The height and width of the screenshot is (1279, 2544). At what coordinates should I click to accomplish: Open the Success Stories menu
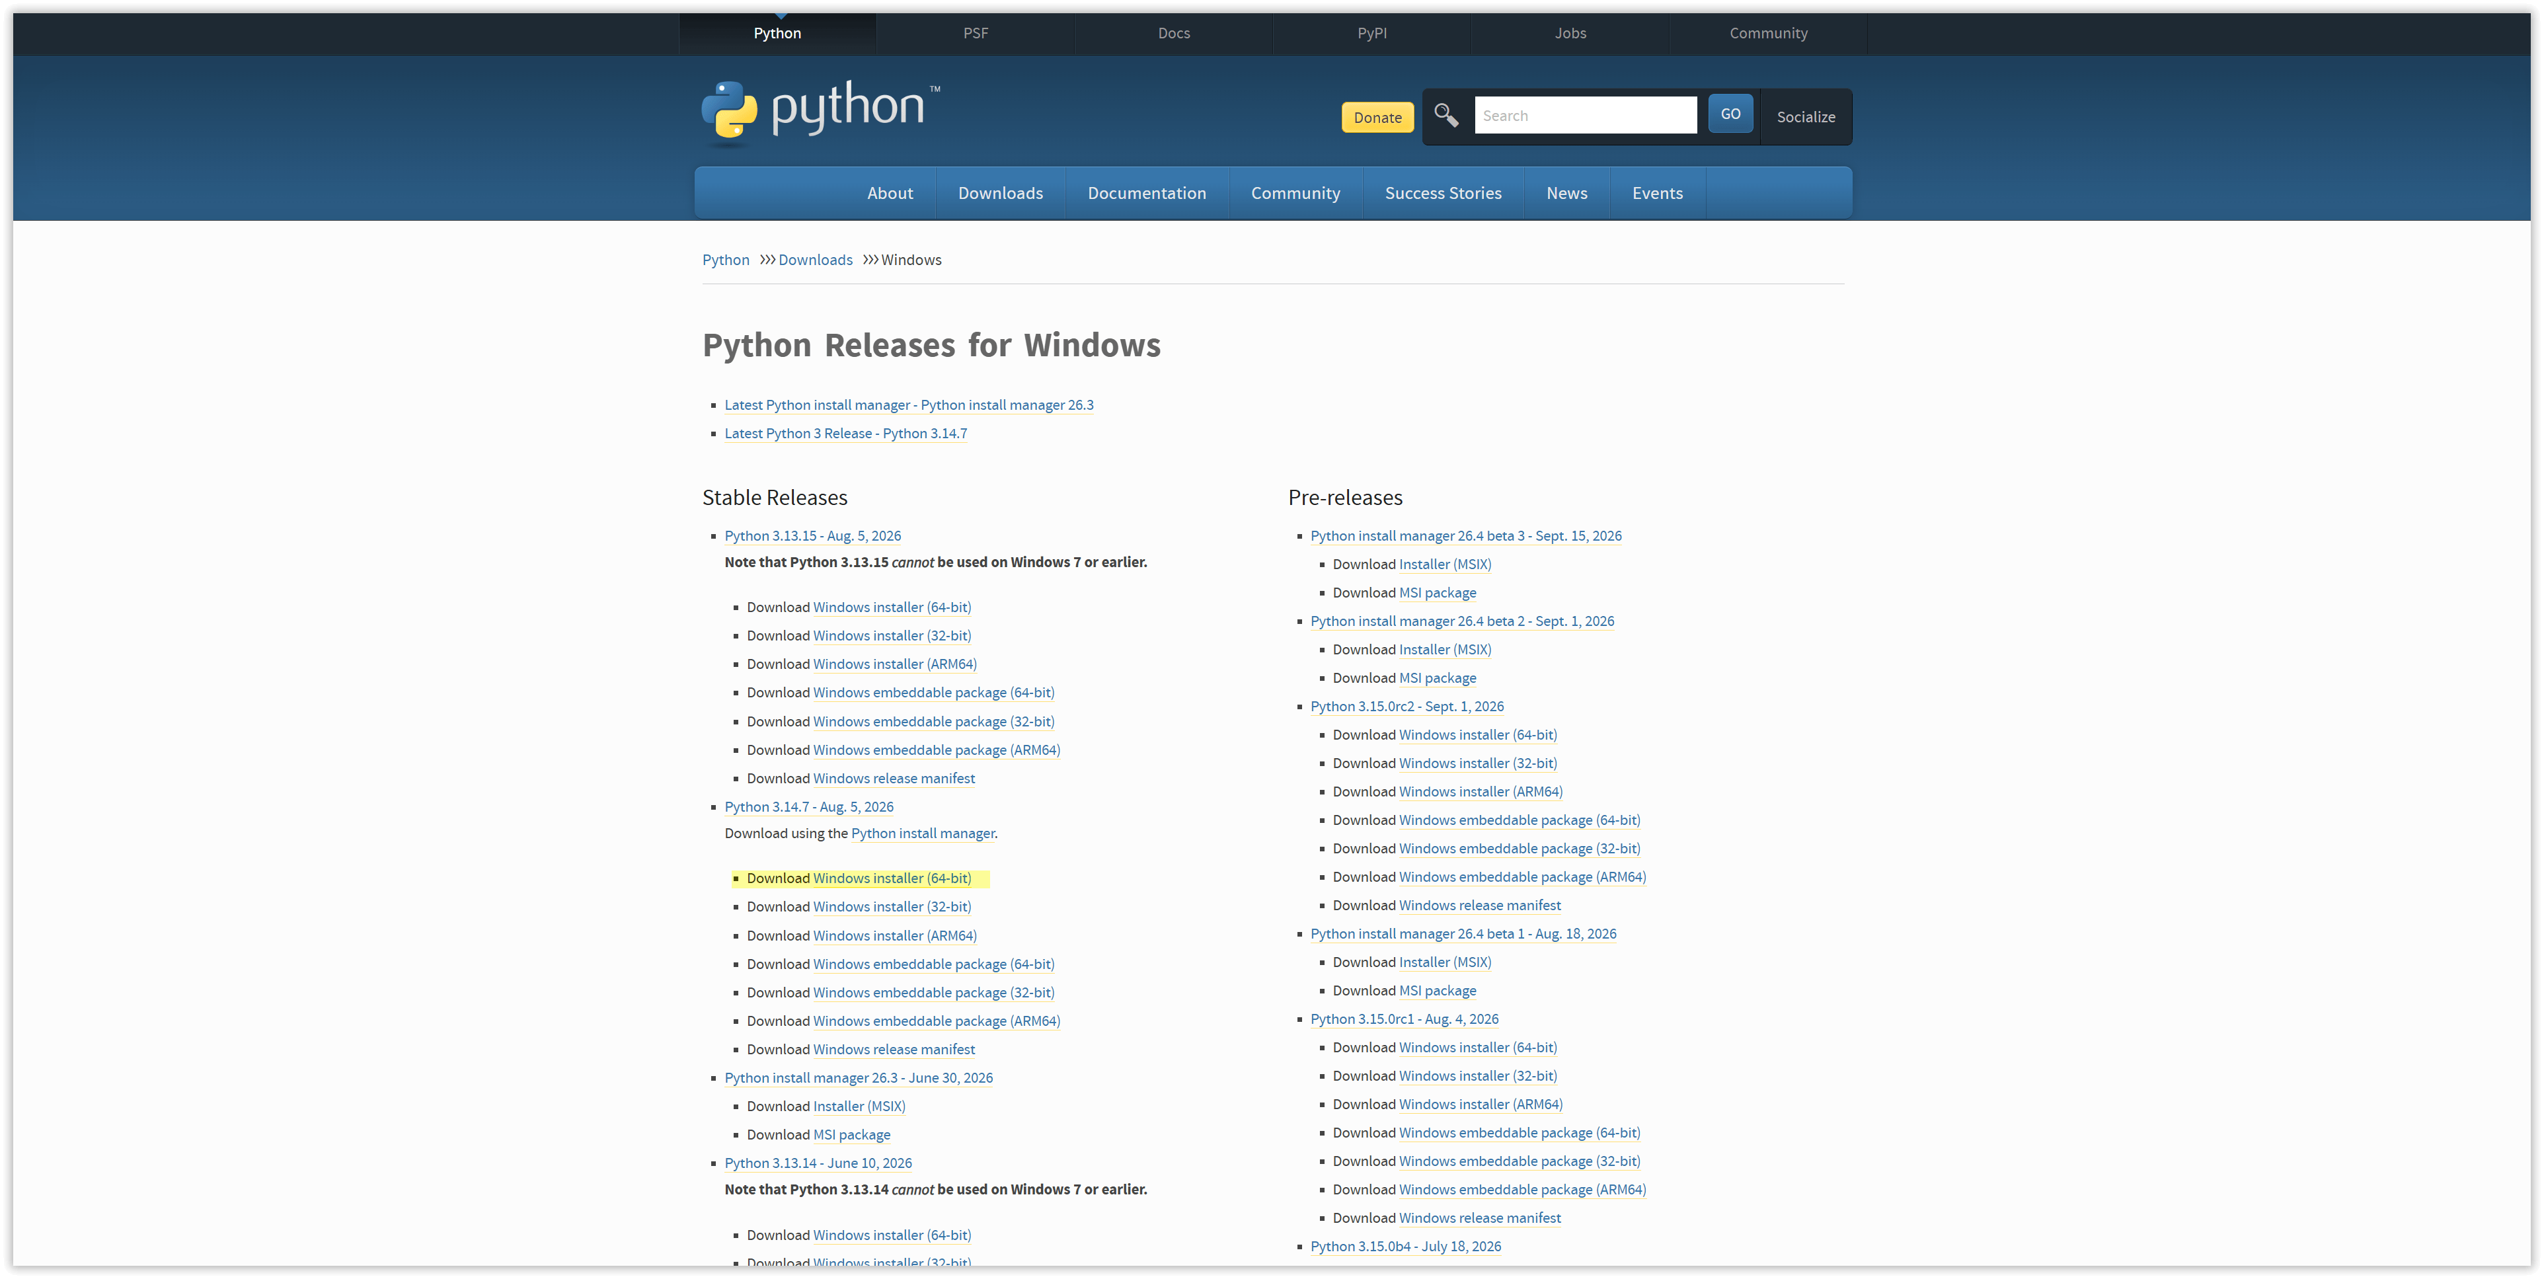click(x=1443, y=194)
